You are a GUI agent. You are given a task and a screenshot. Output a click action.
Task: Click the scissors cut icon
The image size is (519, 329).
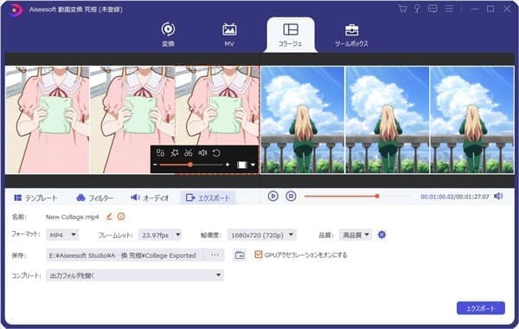click(x=189, y=152)
